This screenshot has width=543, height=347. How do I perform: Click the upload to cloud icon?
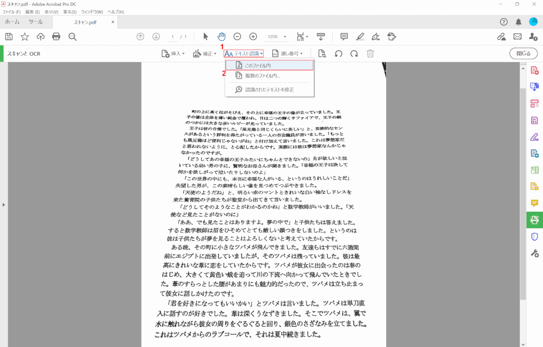click(41, 37)
